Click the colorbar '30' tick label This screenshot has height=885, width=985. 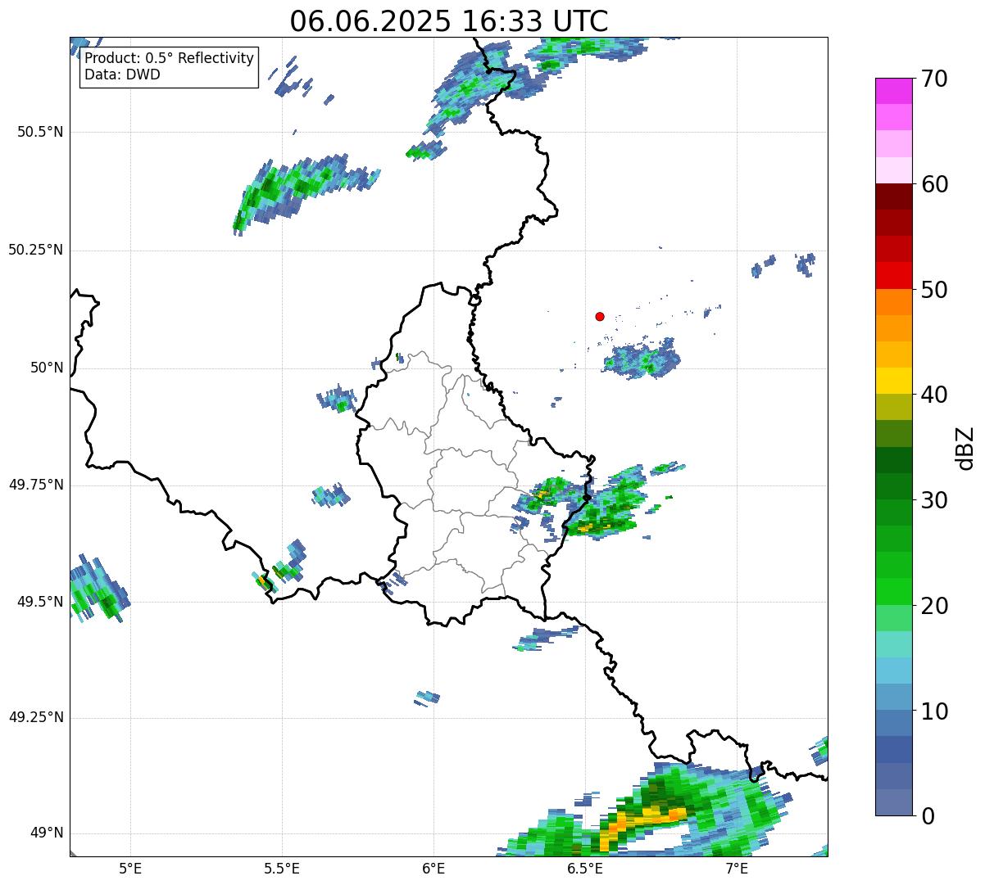[935, 500]
